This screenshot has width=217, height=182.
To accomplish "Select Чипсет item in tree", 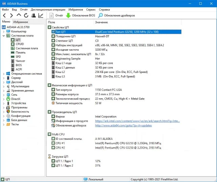I will tap(20, 61).
